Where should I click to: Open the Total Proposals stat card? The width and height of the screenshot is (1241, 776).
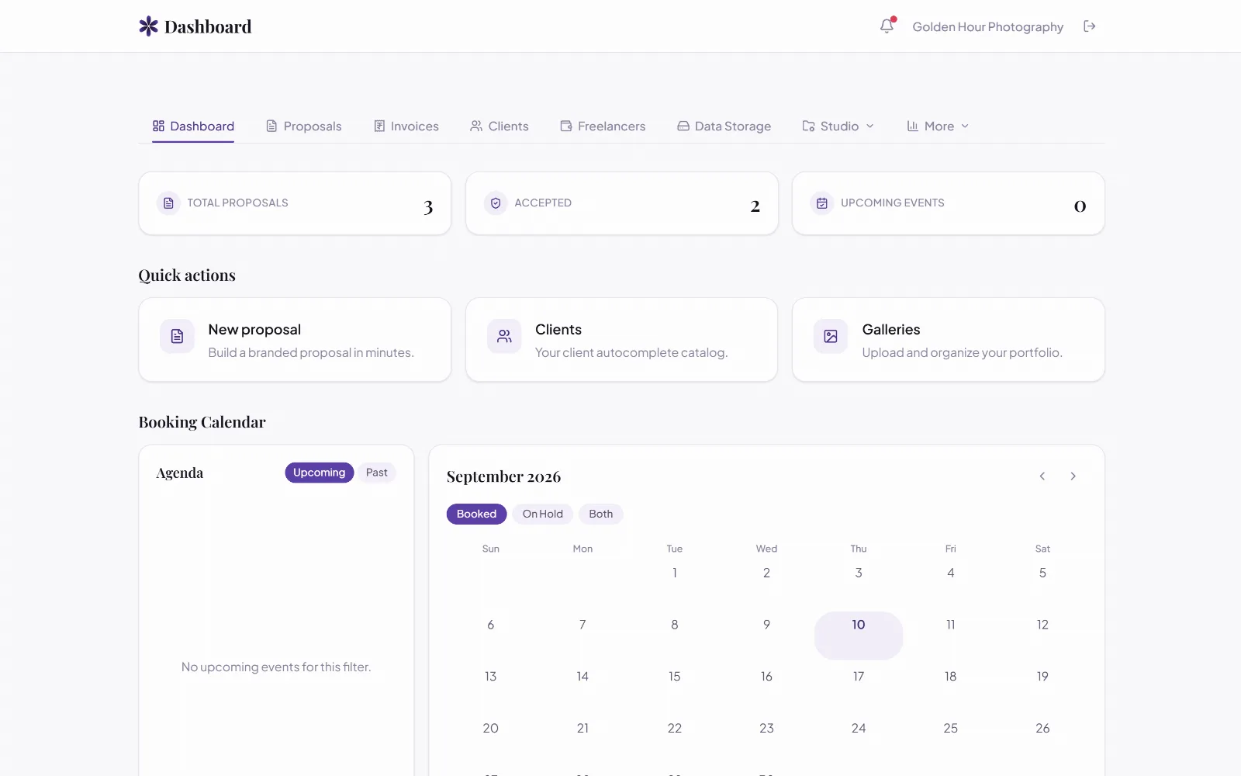point(295,203)
